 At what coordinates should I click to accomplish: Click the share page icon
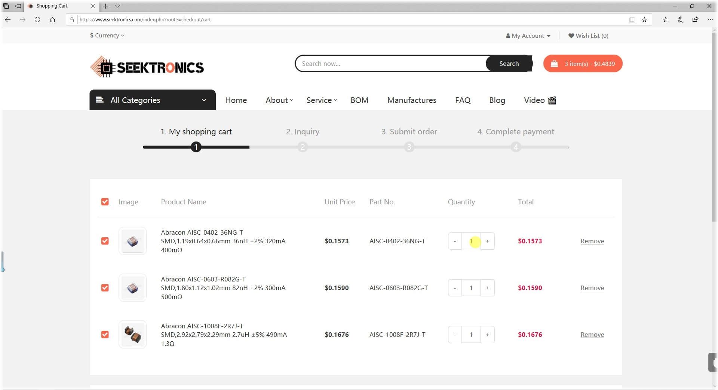pos(695,19)
